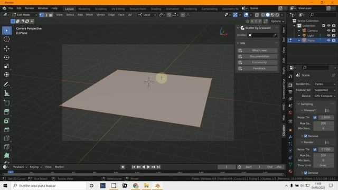Select the Annotate tool
Screen dimensions: 338x190
coord(7,84)
